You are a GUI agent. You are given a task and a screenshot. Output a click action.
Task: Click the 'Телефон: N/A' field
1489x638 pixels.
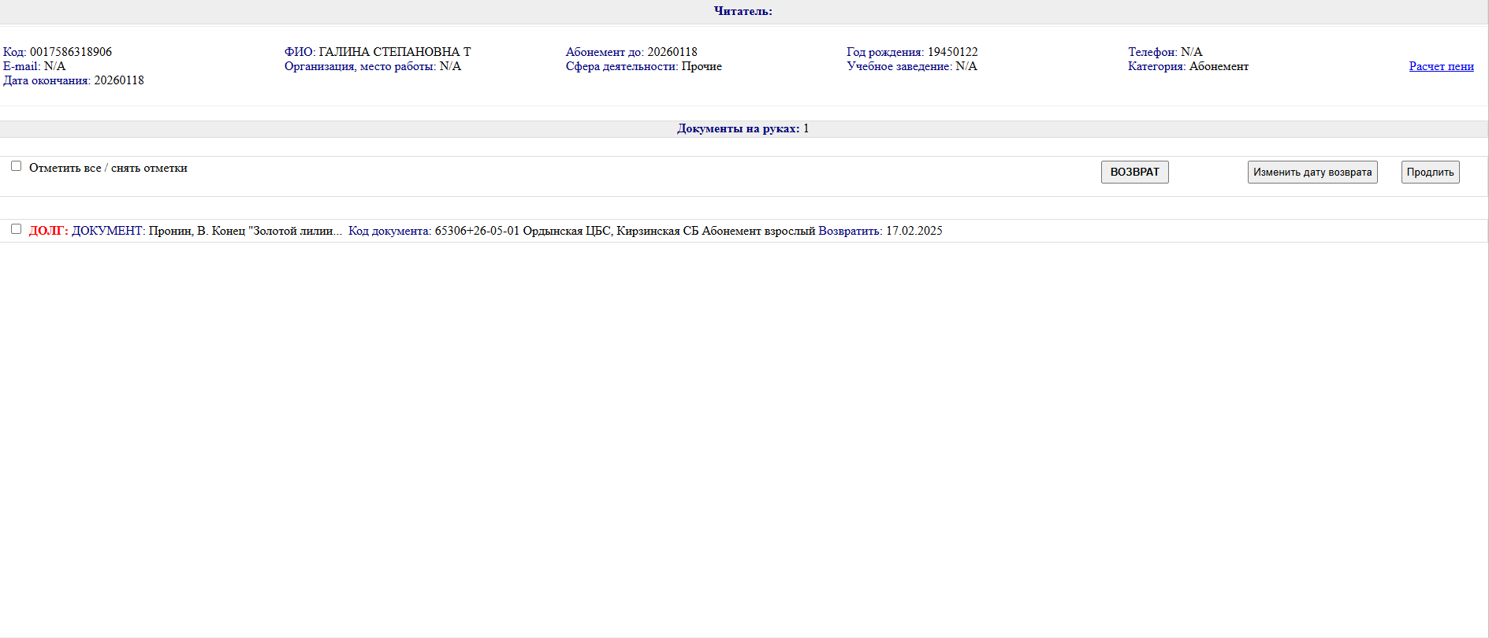point(1164,52)
